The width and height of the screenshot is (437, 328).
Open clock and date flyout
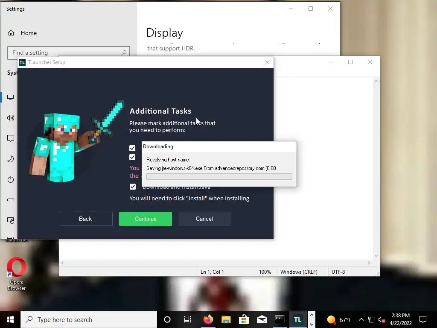point(400,319)
